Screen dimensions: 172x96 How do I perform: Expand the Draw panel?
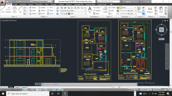coord(14,17)
